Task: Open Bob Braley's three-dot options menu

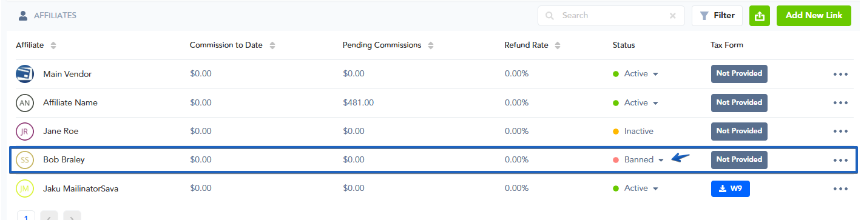Action: pyautogui.click(x=840, y=160)
